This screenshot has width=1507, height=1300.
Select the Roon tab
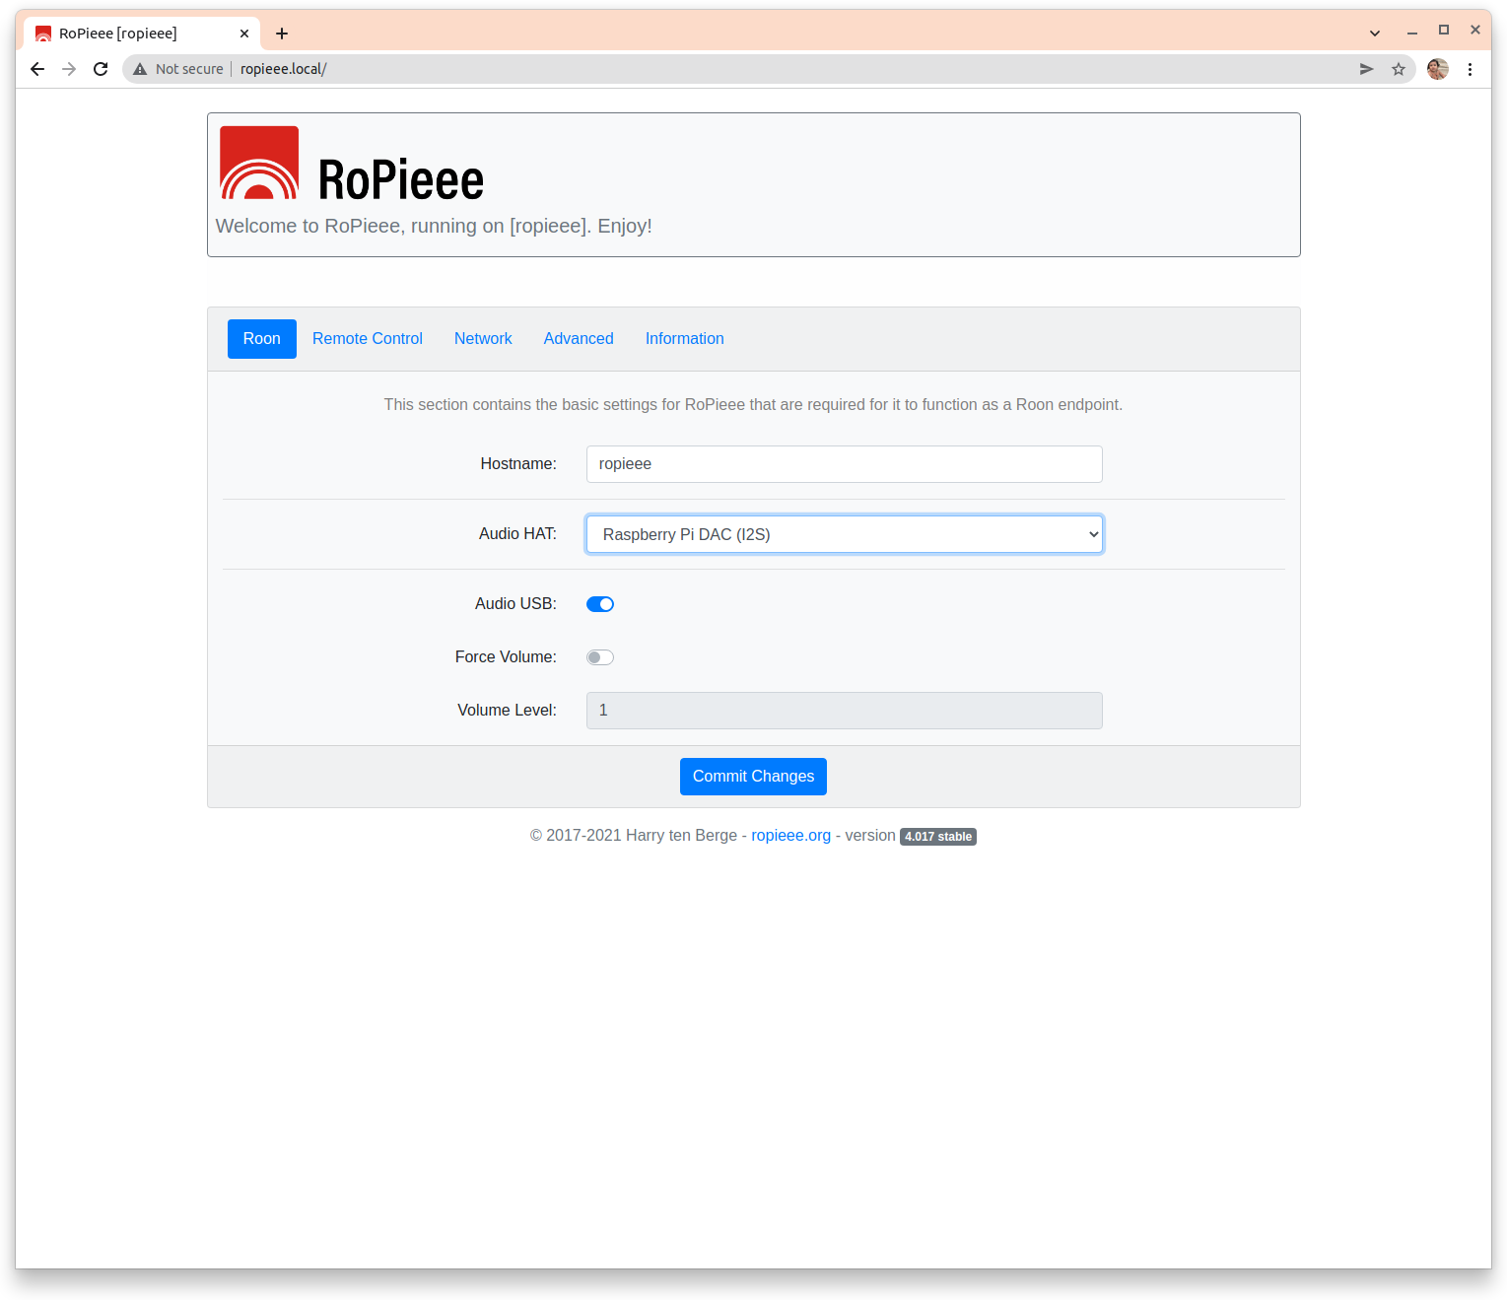(x=262, y=339)
